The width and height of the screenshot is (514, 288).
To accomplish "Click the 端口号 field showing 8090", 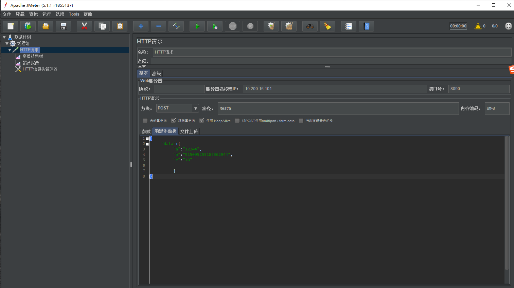I will click(x=479, y=89).
